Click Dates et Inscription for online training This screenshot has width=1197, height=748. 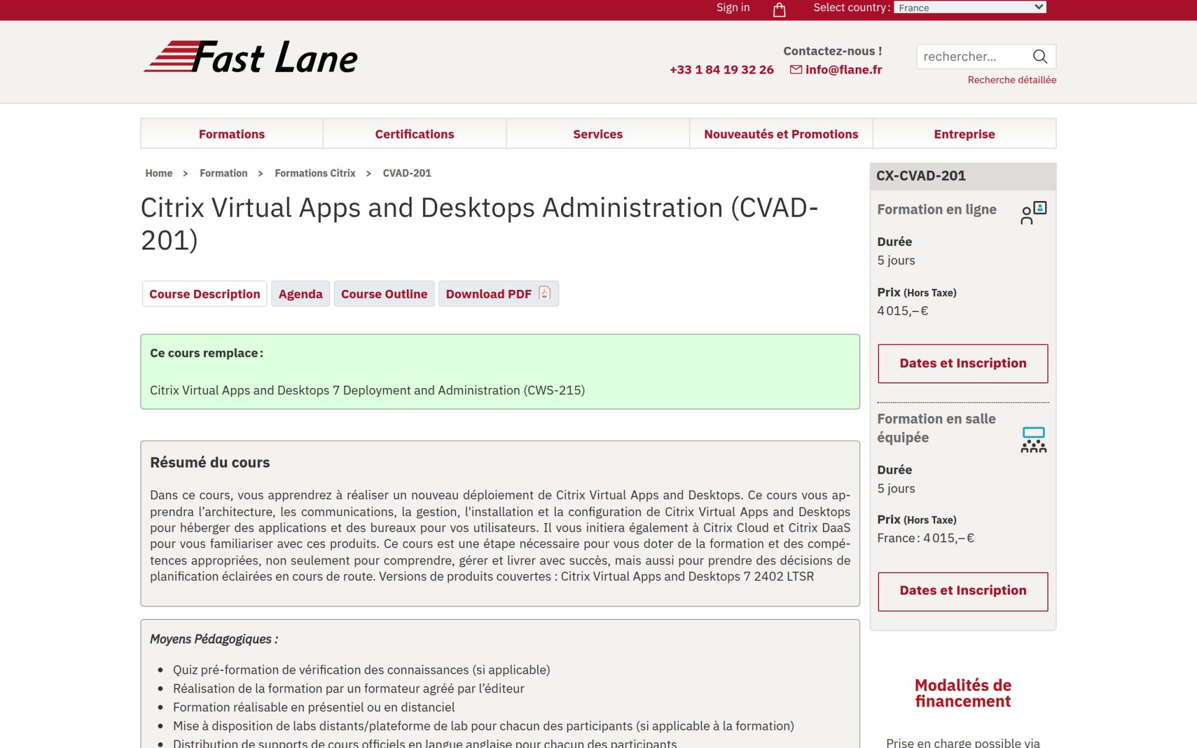[963, 363]
